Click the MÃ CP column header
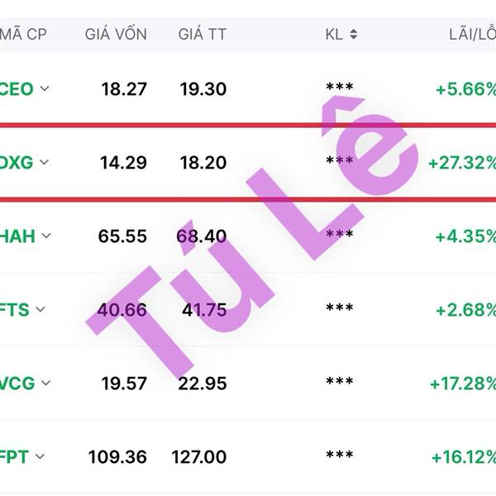The width and height of the screenshot is (496, 496). tap(22, 35)
